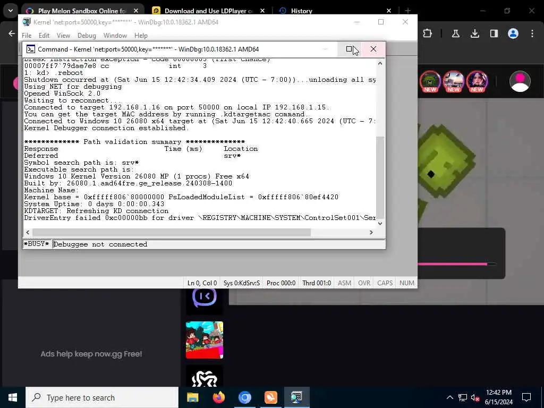This screenshot has height=408, width=544.
Task: Click the command output scroll up arrow
Action: click(380, 64)
